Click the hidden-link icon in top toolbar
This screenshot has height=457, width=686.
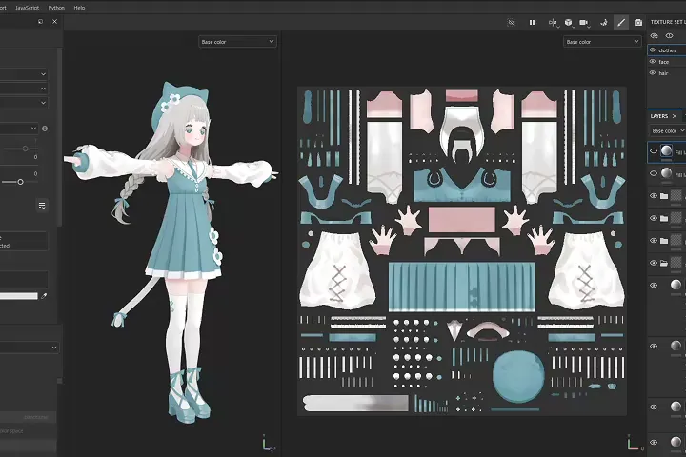(x=511, y=21)
